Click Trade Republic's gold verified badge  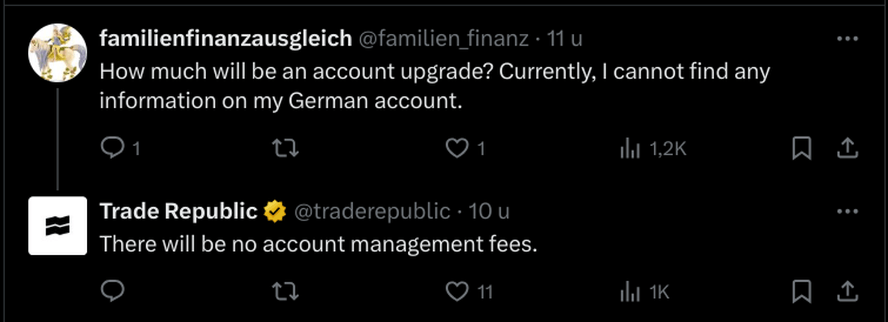(275, 212)
